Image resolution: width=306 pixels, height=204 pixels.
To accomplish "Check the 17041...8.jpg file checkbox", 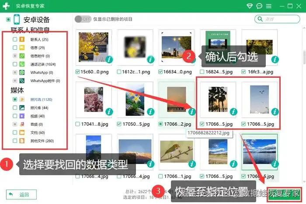I will click(x=77, y=124).
